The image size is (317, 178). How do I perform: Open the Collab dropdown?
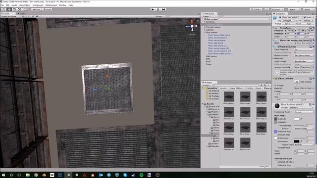click(x=256, y=9)
